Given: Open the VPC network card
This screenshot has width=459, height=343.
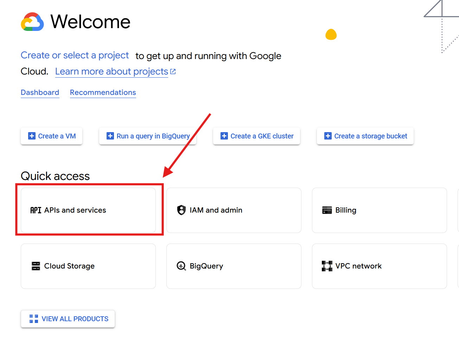Looking at the screenshot, I should click(380, 266).
